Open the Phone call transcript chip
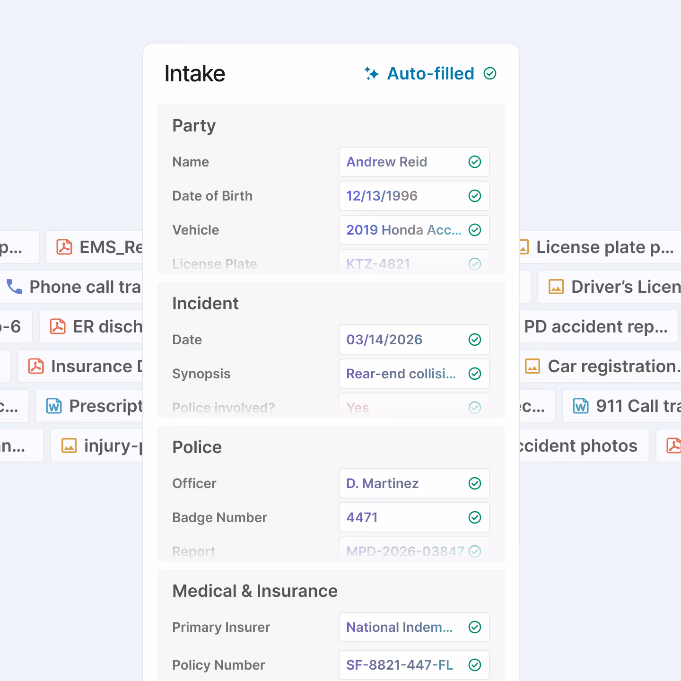681x681 pixels. pyautogui.click(x=72, y=287)
